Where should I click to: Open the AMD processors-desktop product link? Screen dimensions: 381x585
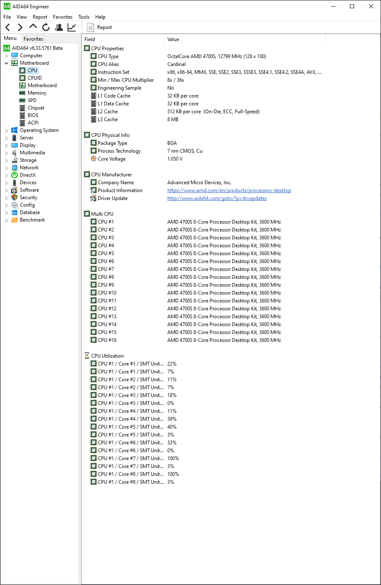pos(229,190)
